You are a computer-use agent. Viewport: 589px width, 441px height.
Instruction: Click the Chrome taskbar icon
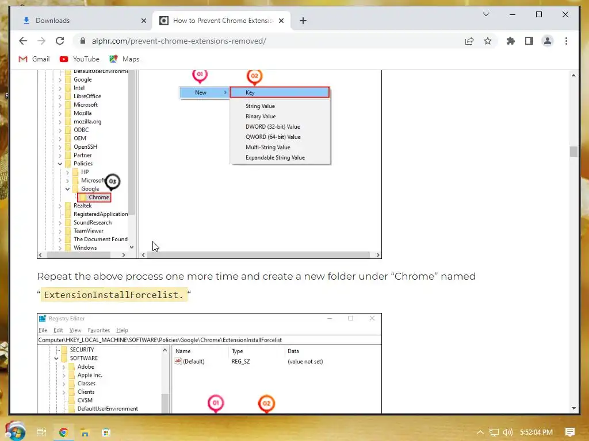pos(63,432)
